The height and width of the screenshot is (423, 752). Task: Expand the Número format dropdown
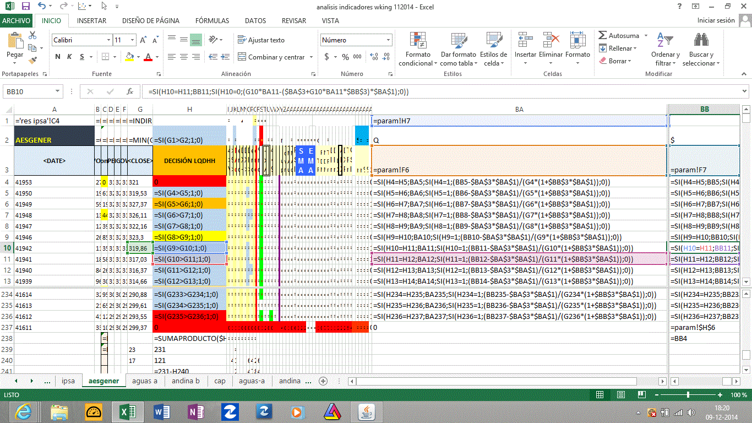388,40
